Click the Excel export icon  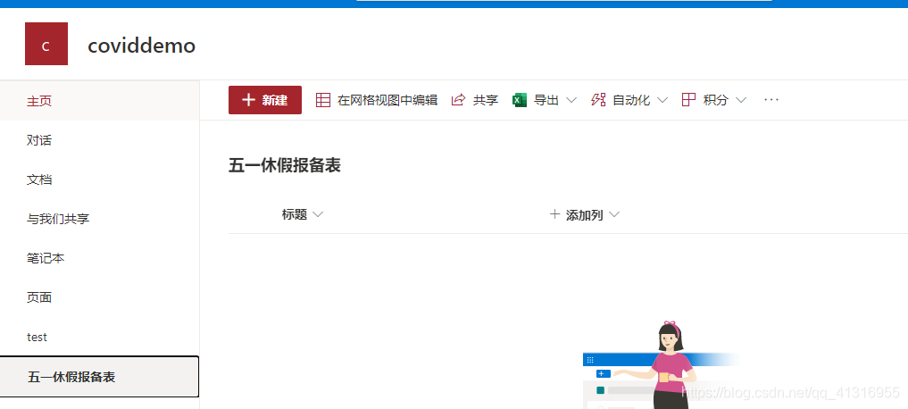(520, 100)
